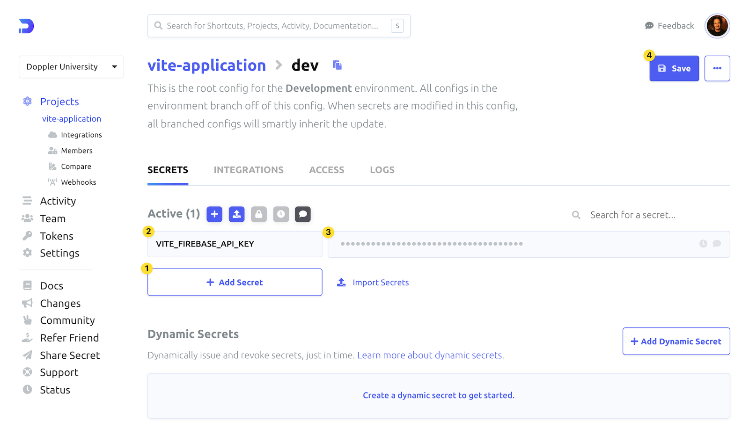The image size is (749, 421).
Task: Go to Team in the sidebar
Action: (x=53, y=218)
